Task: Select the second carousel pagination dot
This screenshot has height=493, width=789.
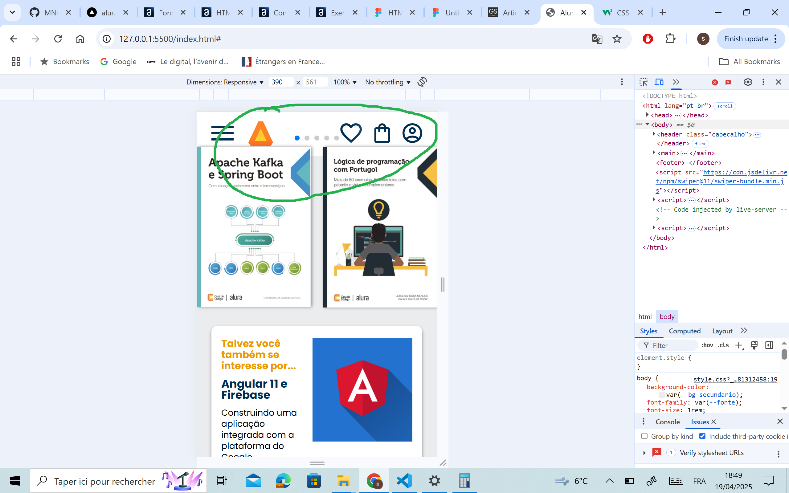Action: (x=307, y=138)
